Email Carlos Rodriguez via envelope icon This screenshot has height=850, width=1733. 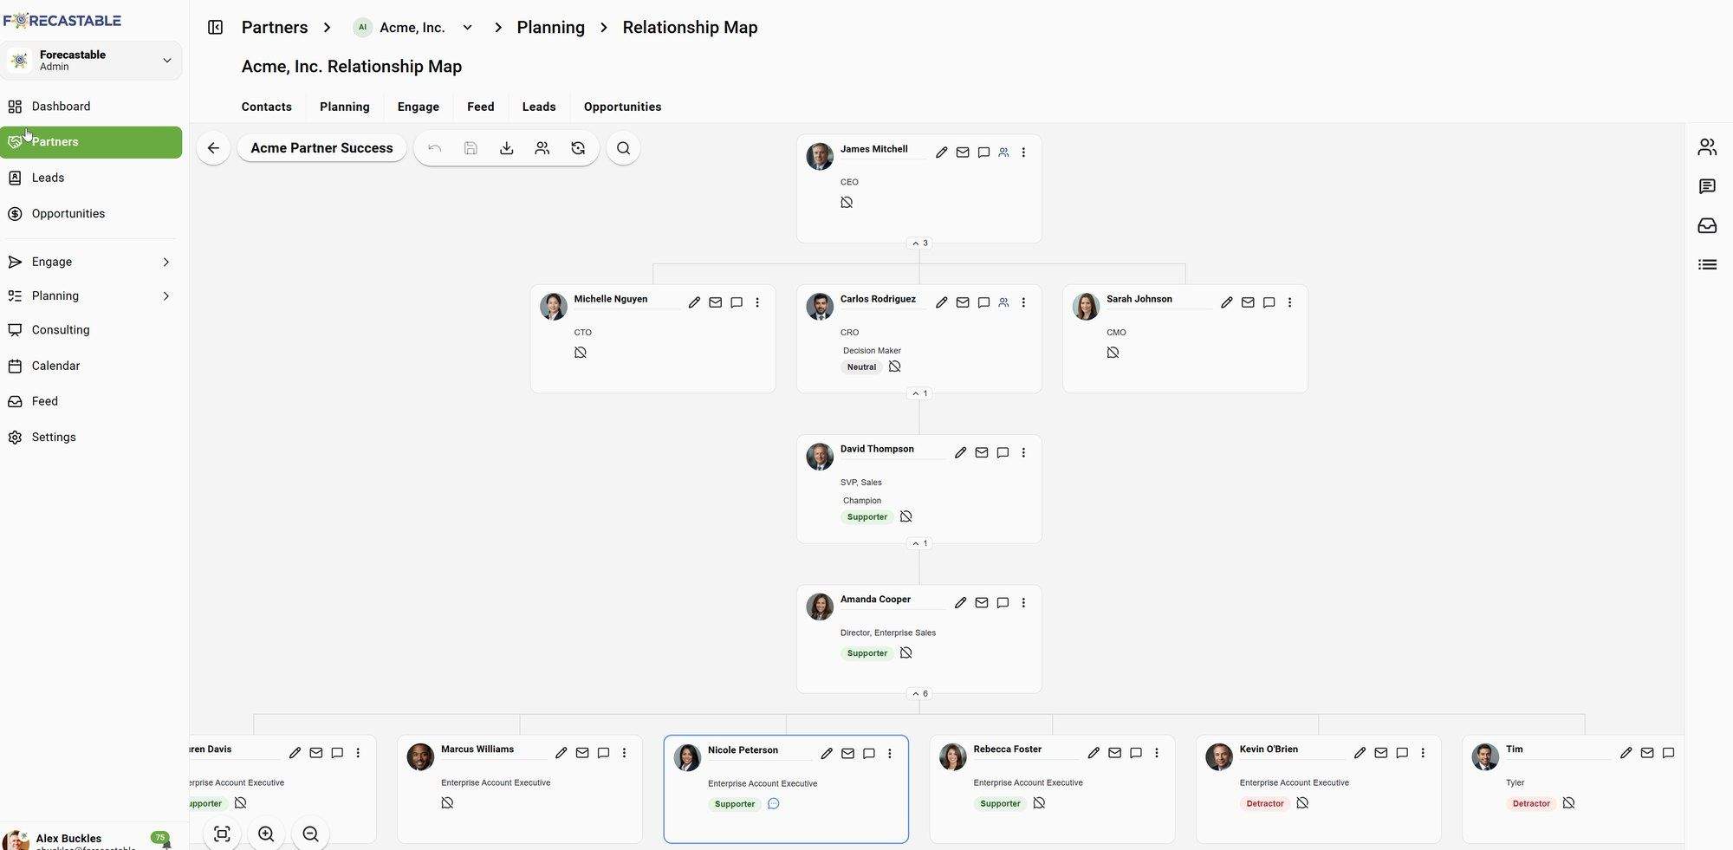pyautogui.click(x=963, y=302)
